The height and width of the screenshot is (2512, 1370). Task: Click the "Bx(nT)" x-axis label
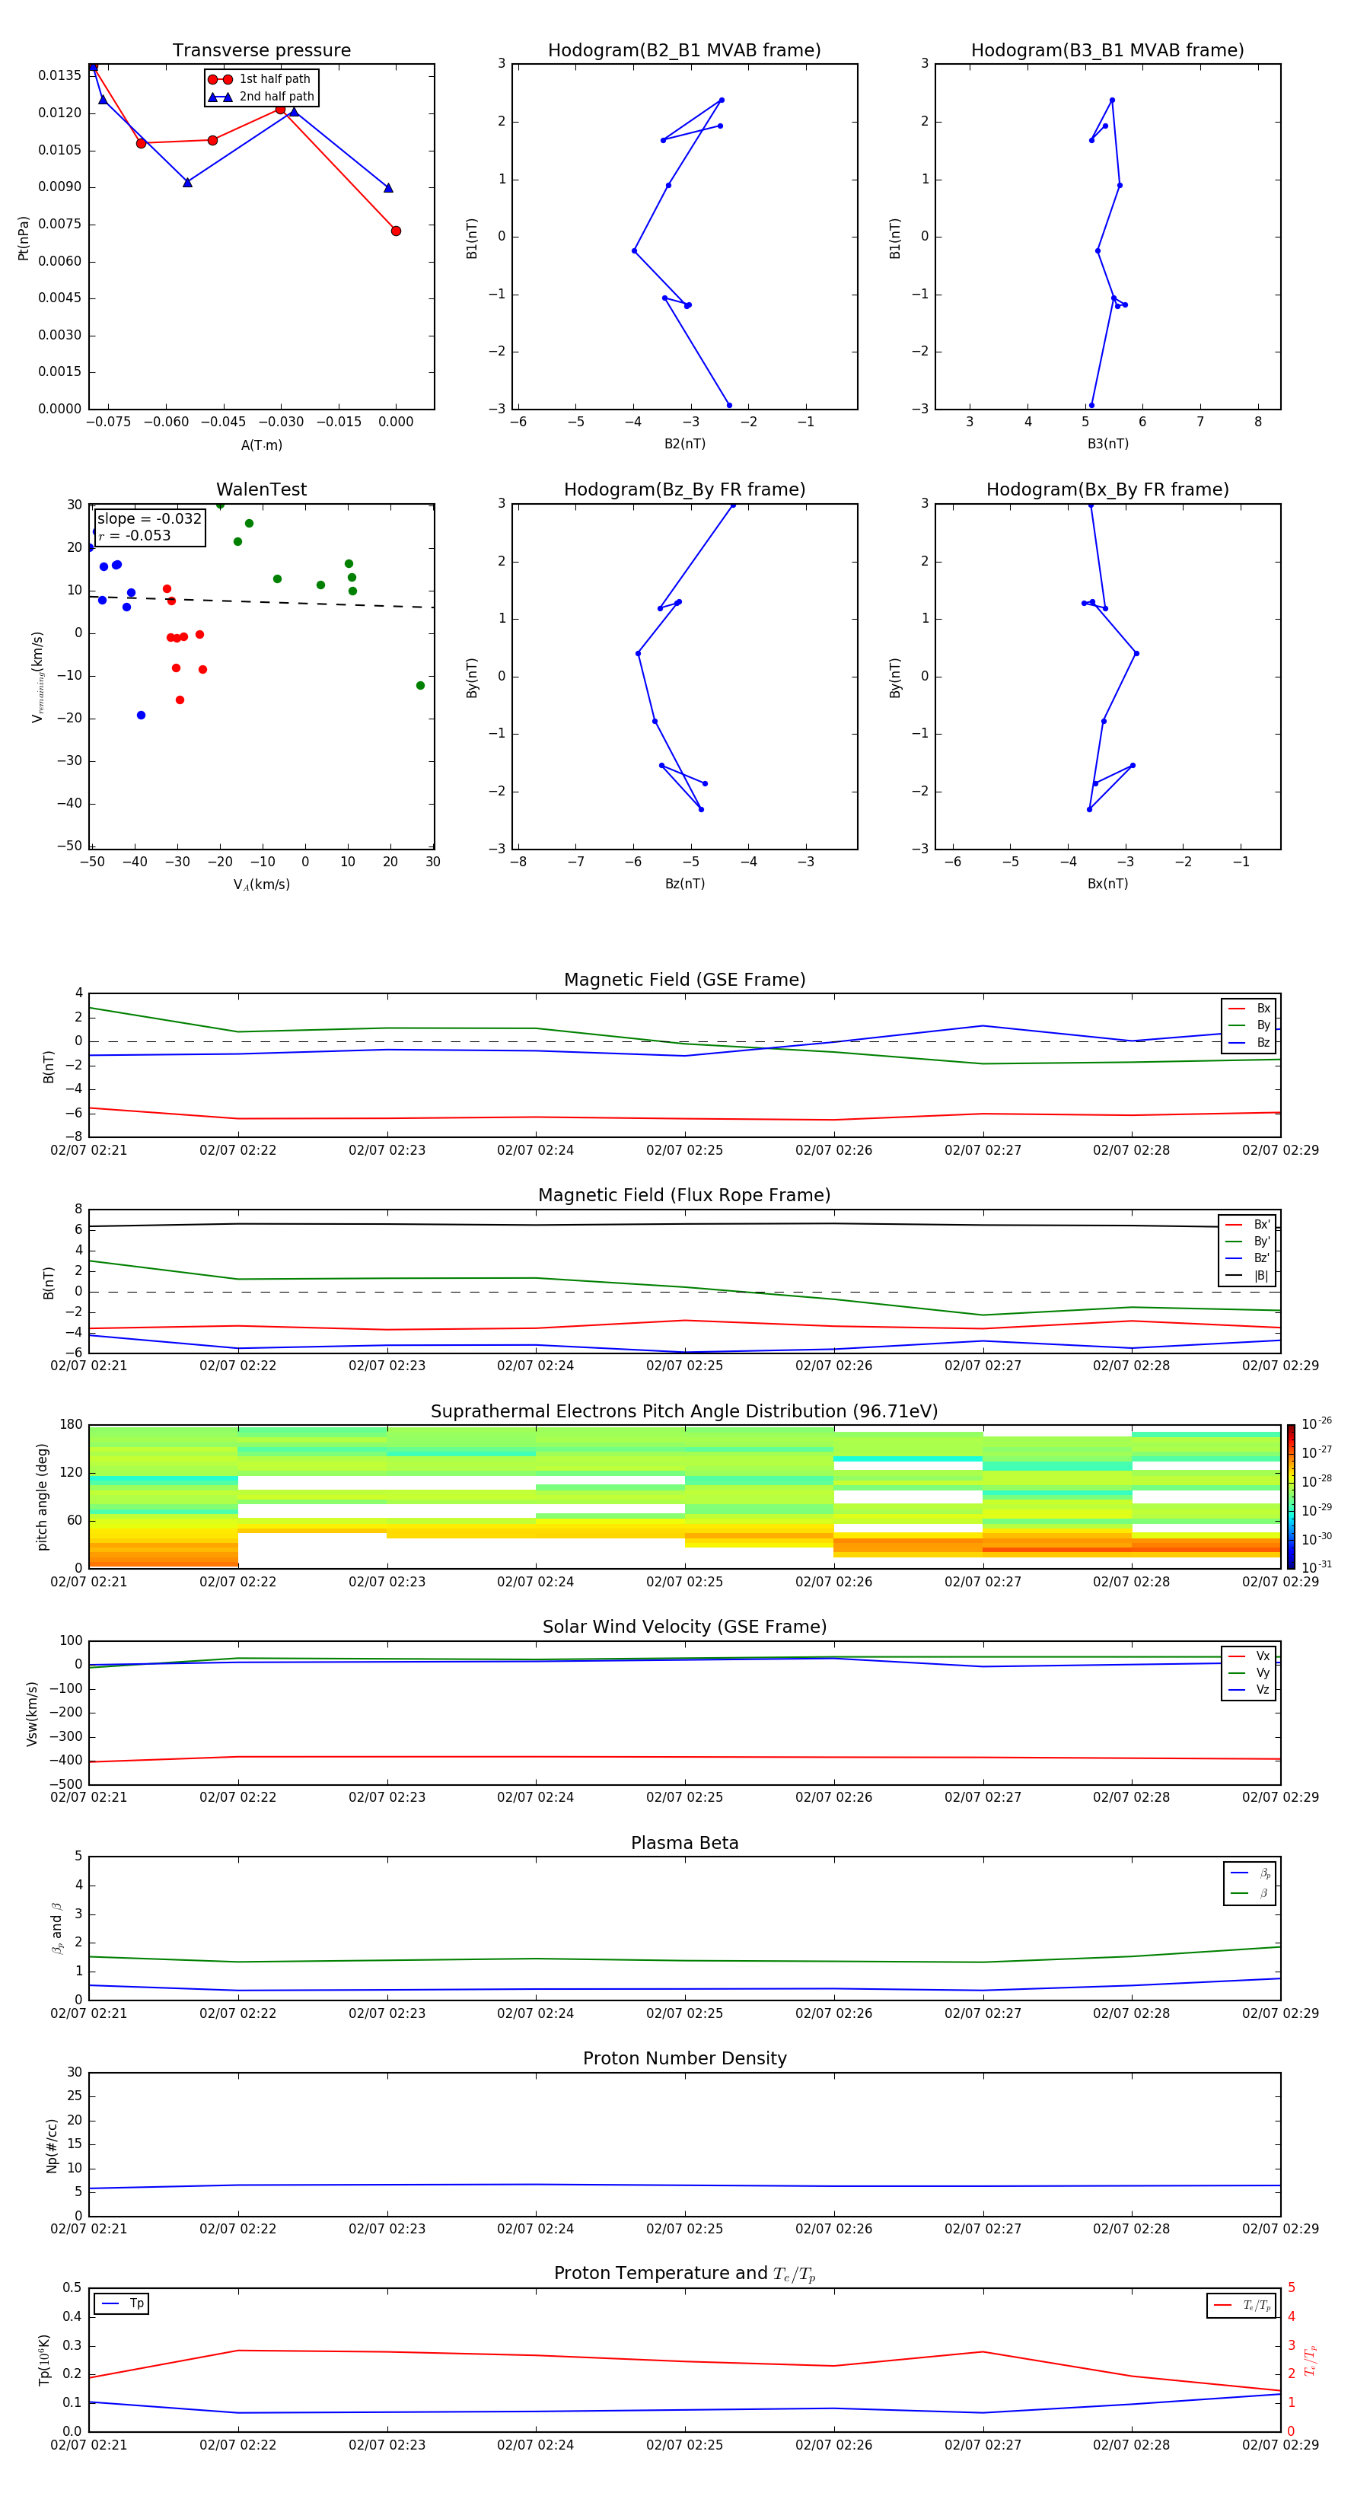pos(1107,884)
